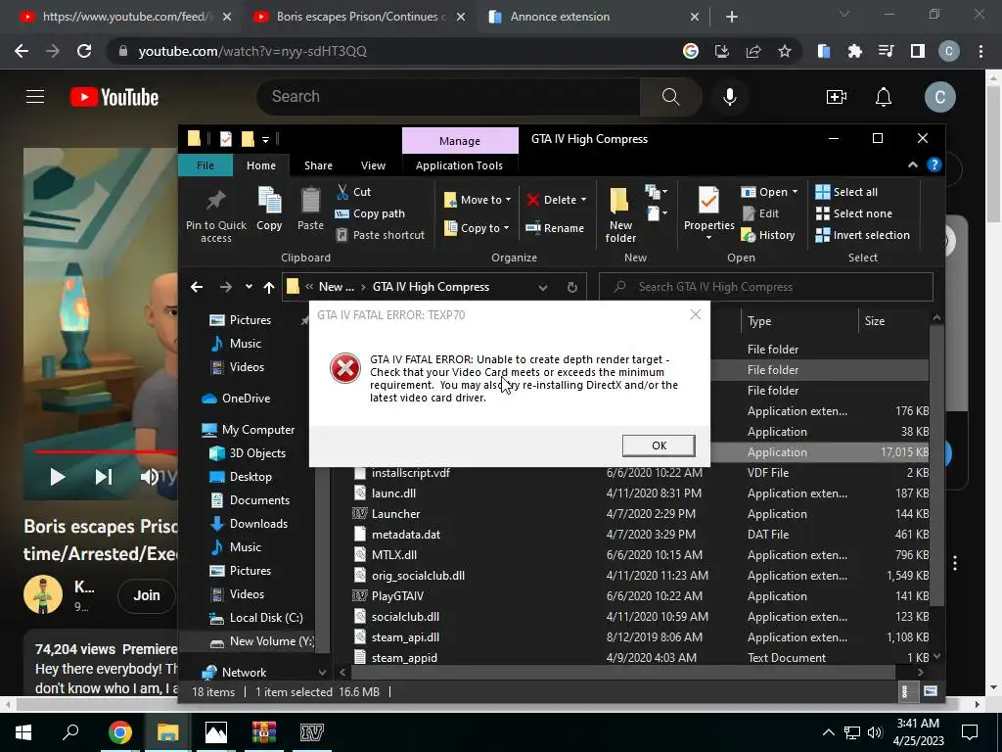Open the Open dropdown in ribbon
This screenshot has height=752, width=1002.
tap(769, 192)
